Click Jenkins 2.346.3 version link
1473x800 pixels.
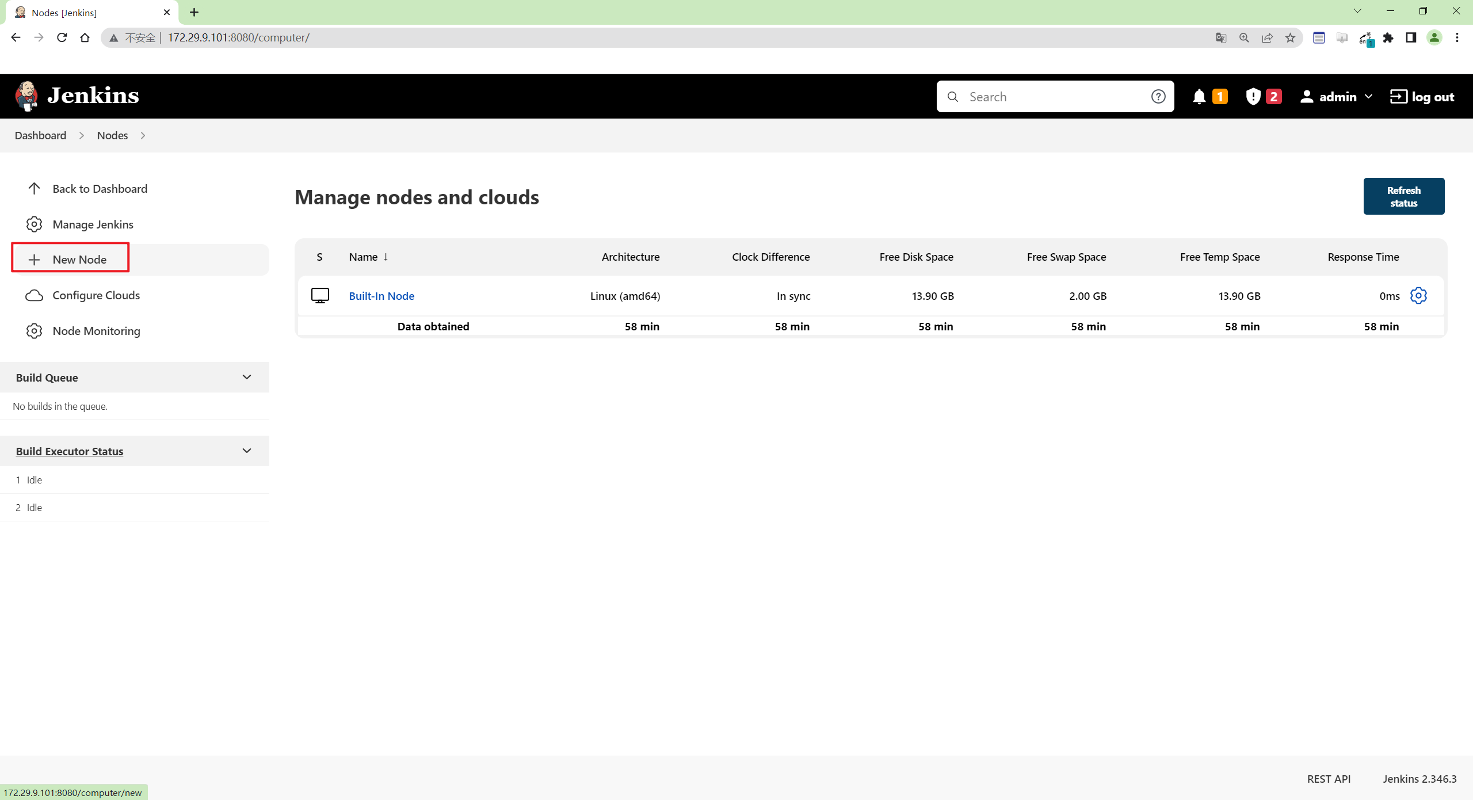[1419, 779]
